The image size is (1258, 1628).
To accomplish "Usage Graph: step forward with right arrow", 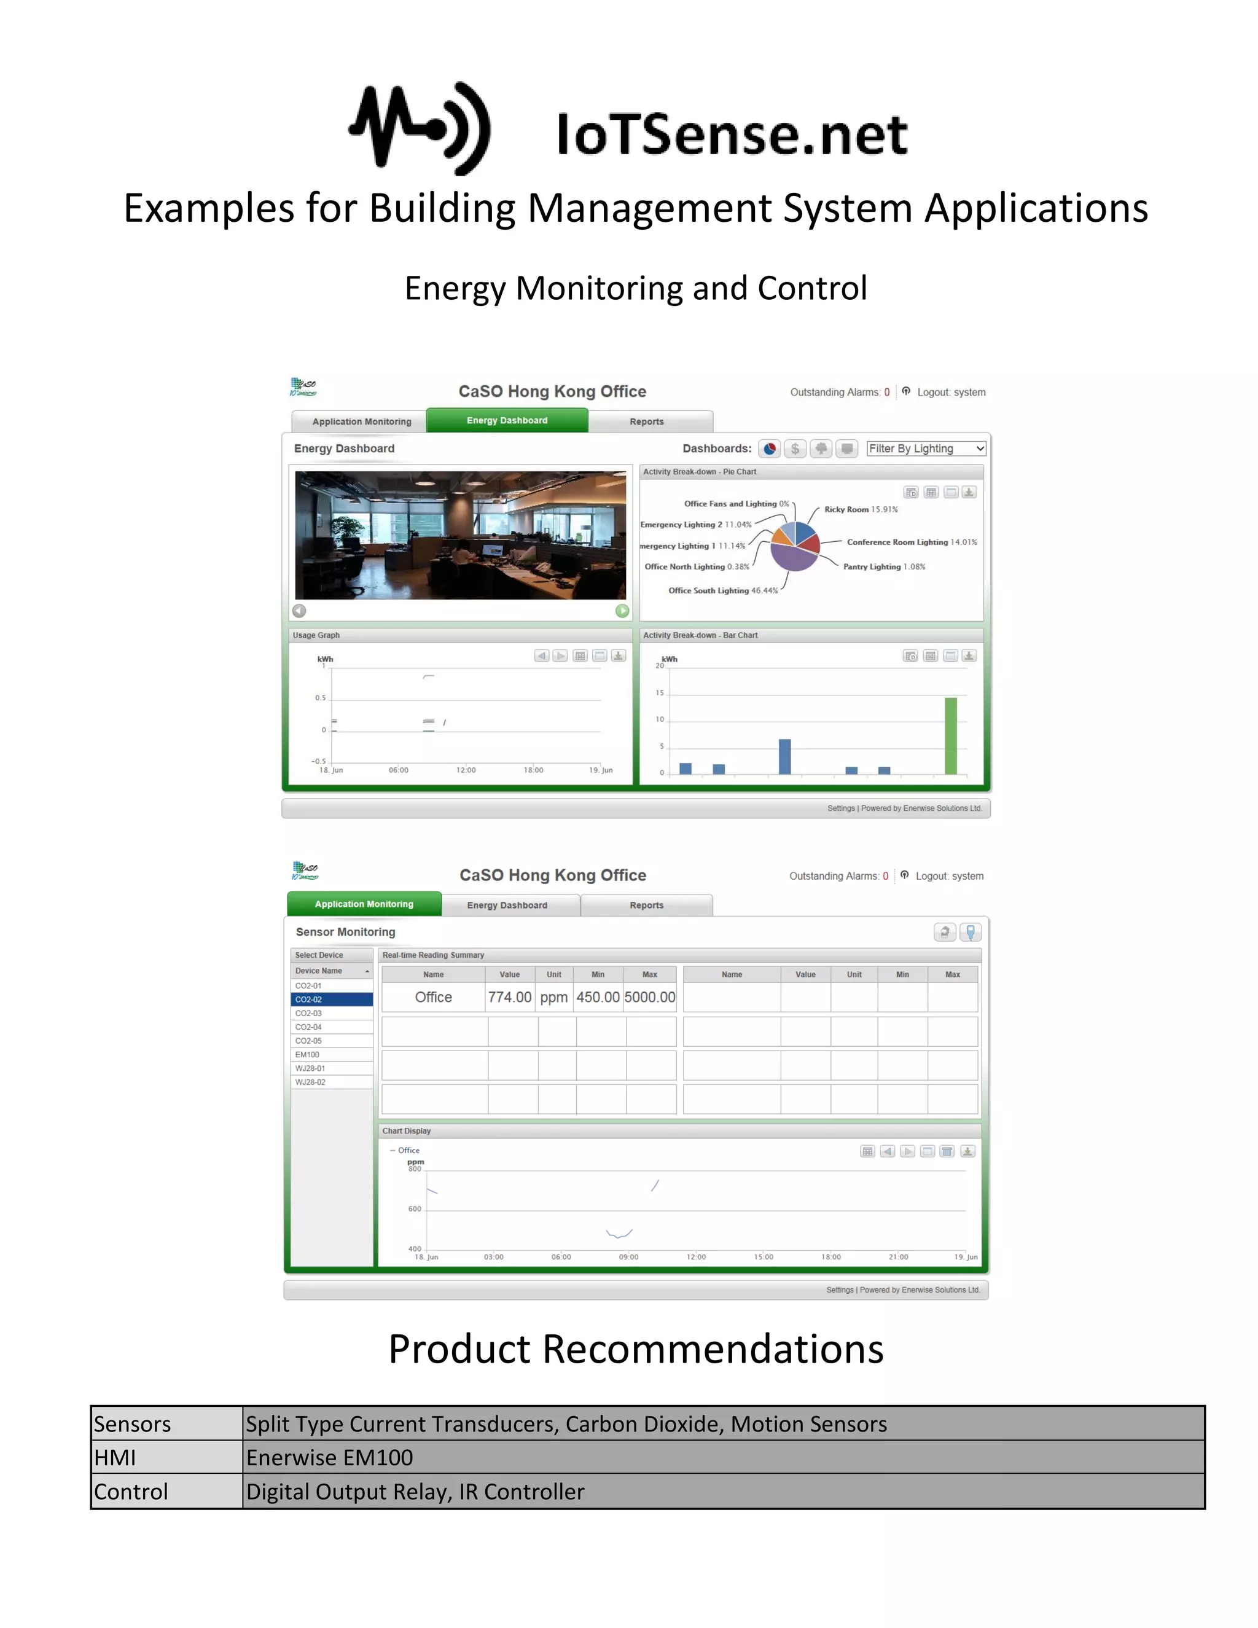I will pyautogui.click(x=560, y=656).
